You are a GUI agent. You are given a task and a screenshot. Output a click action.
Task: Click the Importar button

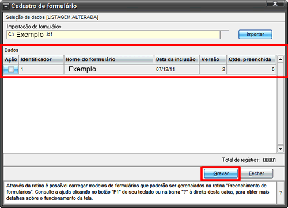pyautogui.click(x=255, y=35)
